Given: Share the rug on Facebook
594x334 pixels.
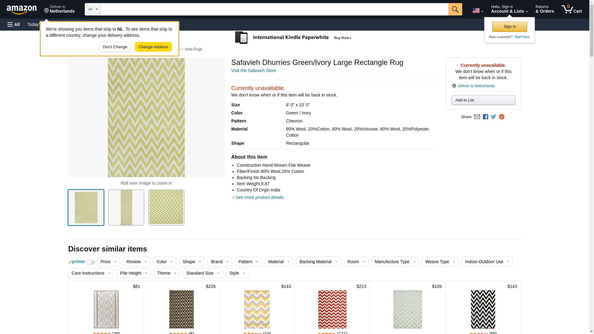Looking at the screenshot, I should click(485, 117).
